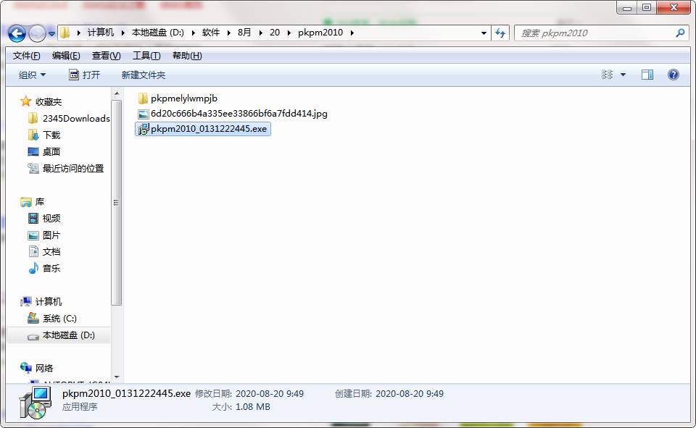Click the search magnifier icon
696x428 pixels.
pos(680,33)
